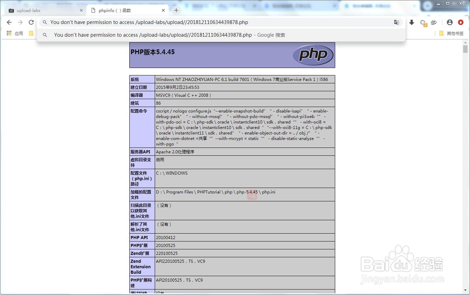Viewport: 470px width, 295px height.
Task: Select the Google 搜索 suggestion row
Action: [x=221, y=35]
